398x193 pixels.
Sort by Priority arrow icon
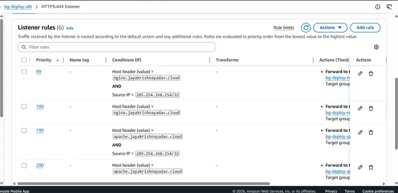58,60
